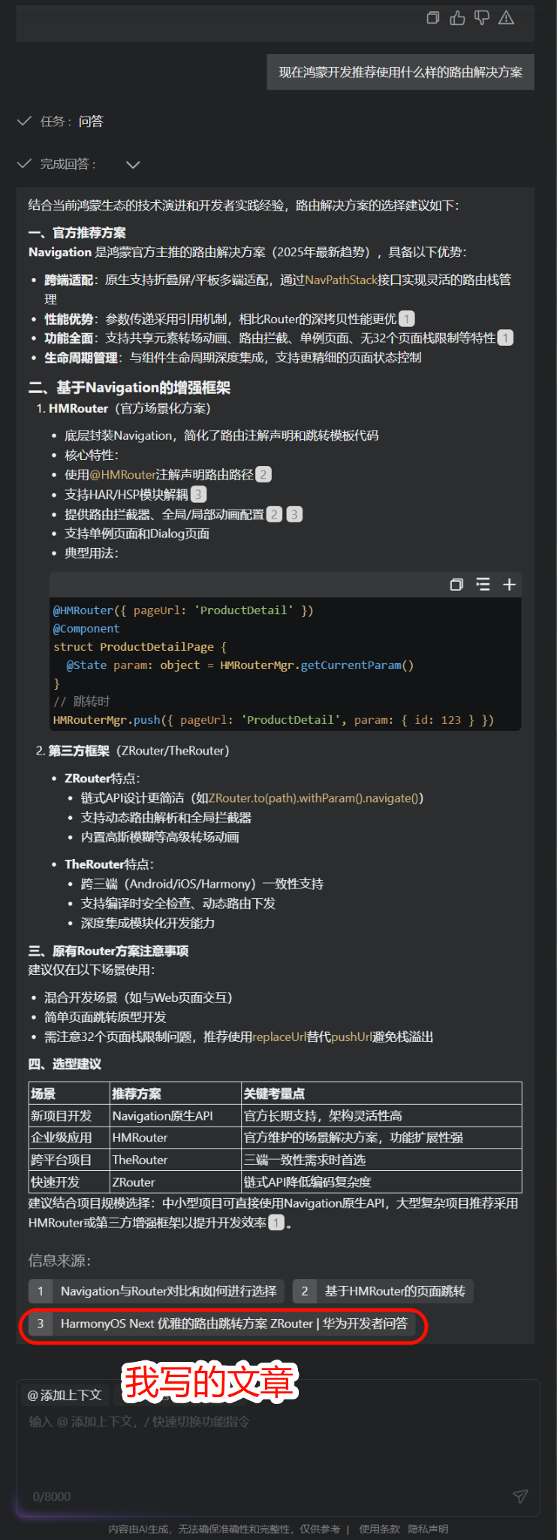This screenshot has height=1540, width=557.
Task: Toggle the 任务: 问答 step row
Action: click(x=60, y=121)
